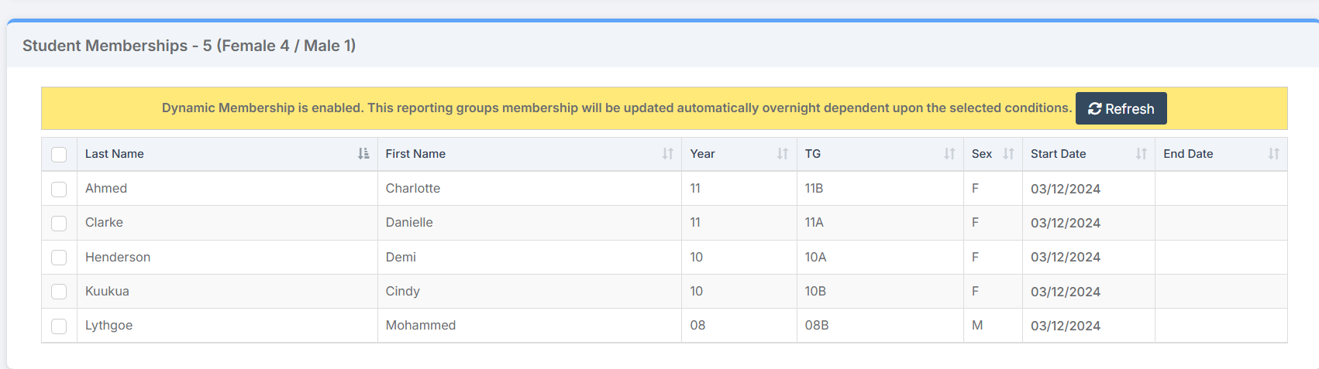
Task: Click the End Date sort icon
Action: 1273,154
